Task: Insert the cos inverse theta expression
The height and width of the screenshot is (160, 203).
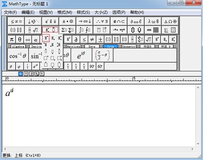Action: [x=18, y=55]
